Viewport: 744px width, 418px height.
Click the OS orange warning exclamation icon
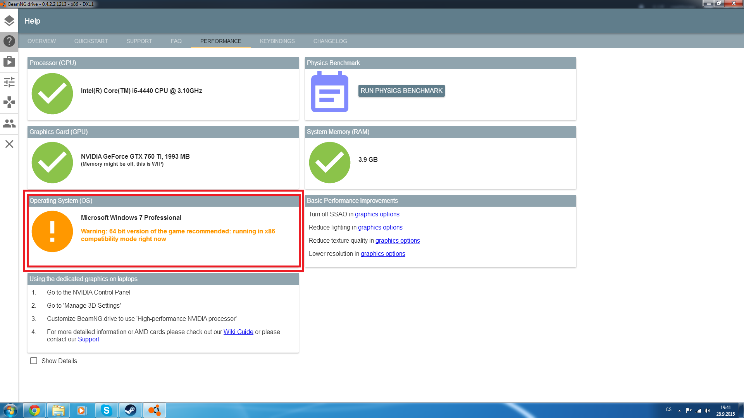[52, 231]
